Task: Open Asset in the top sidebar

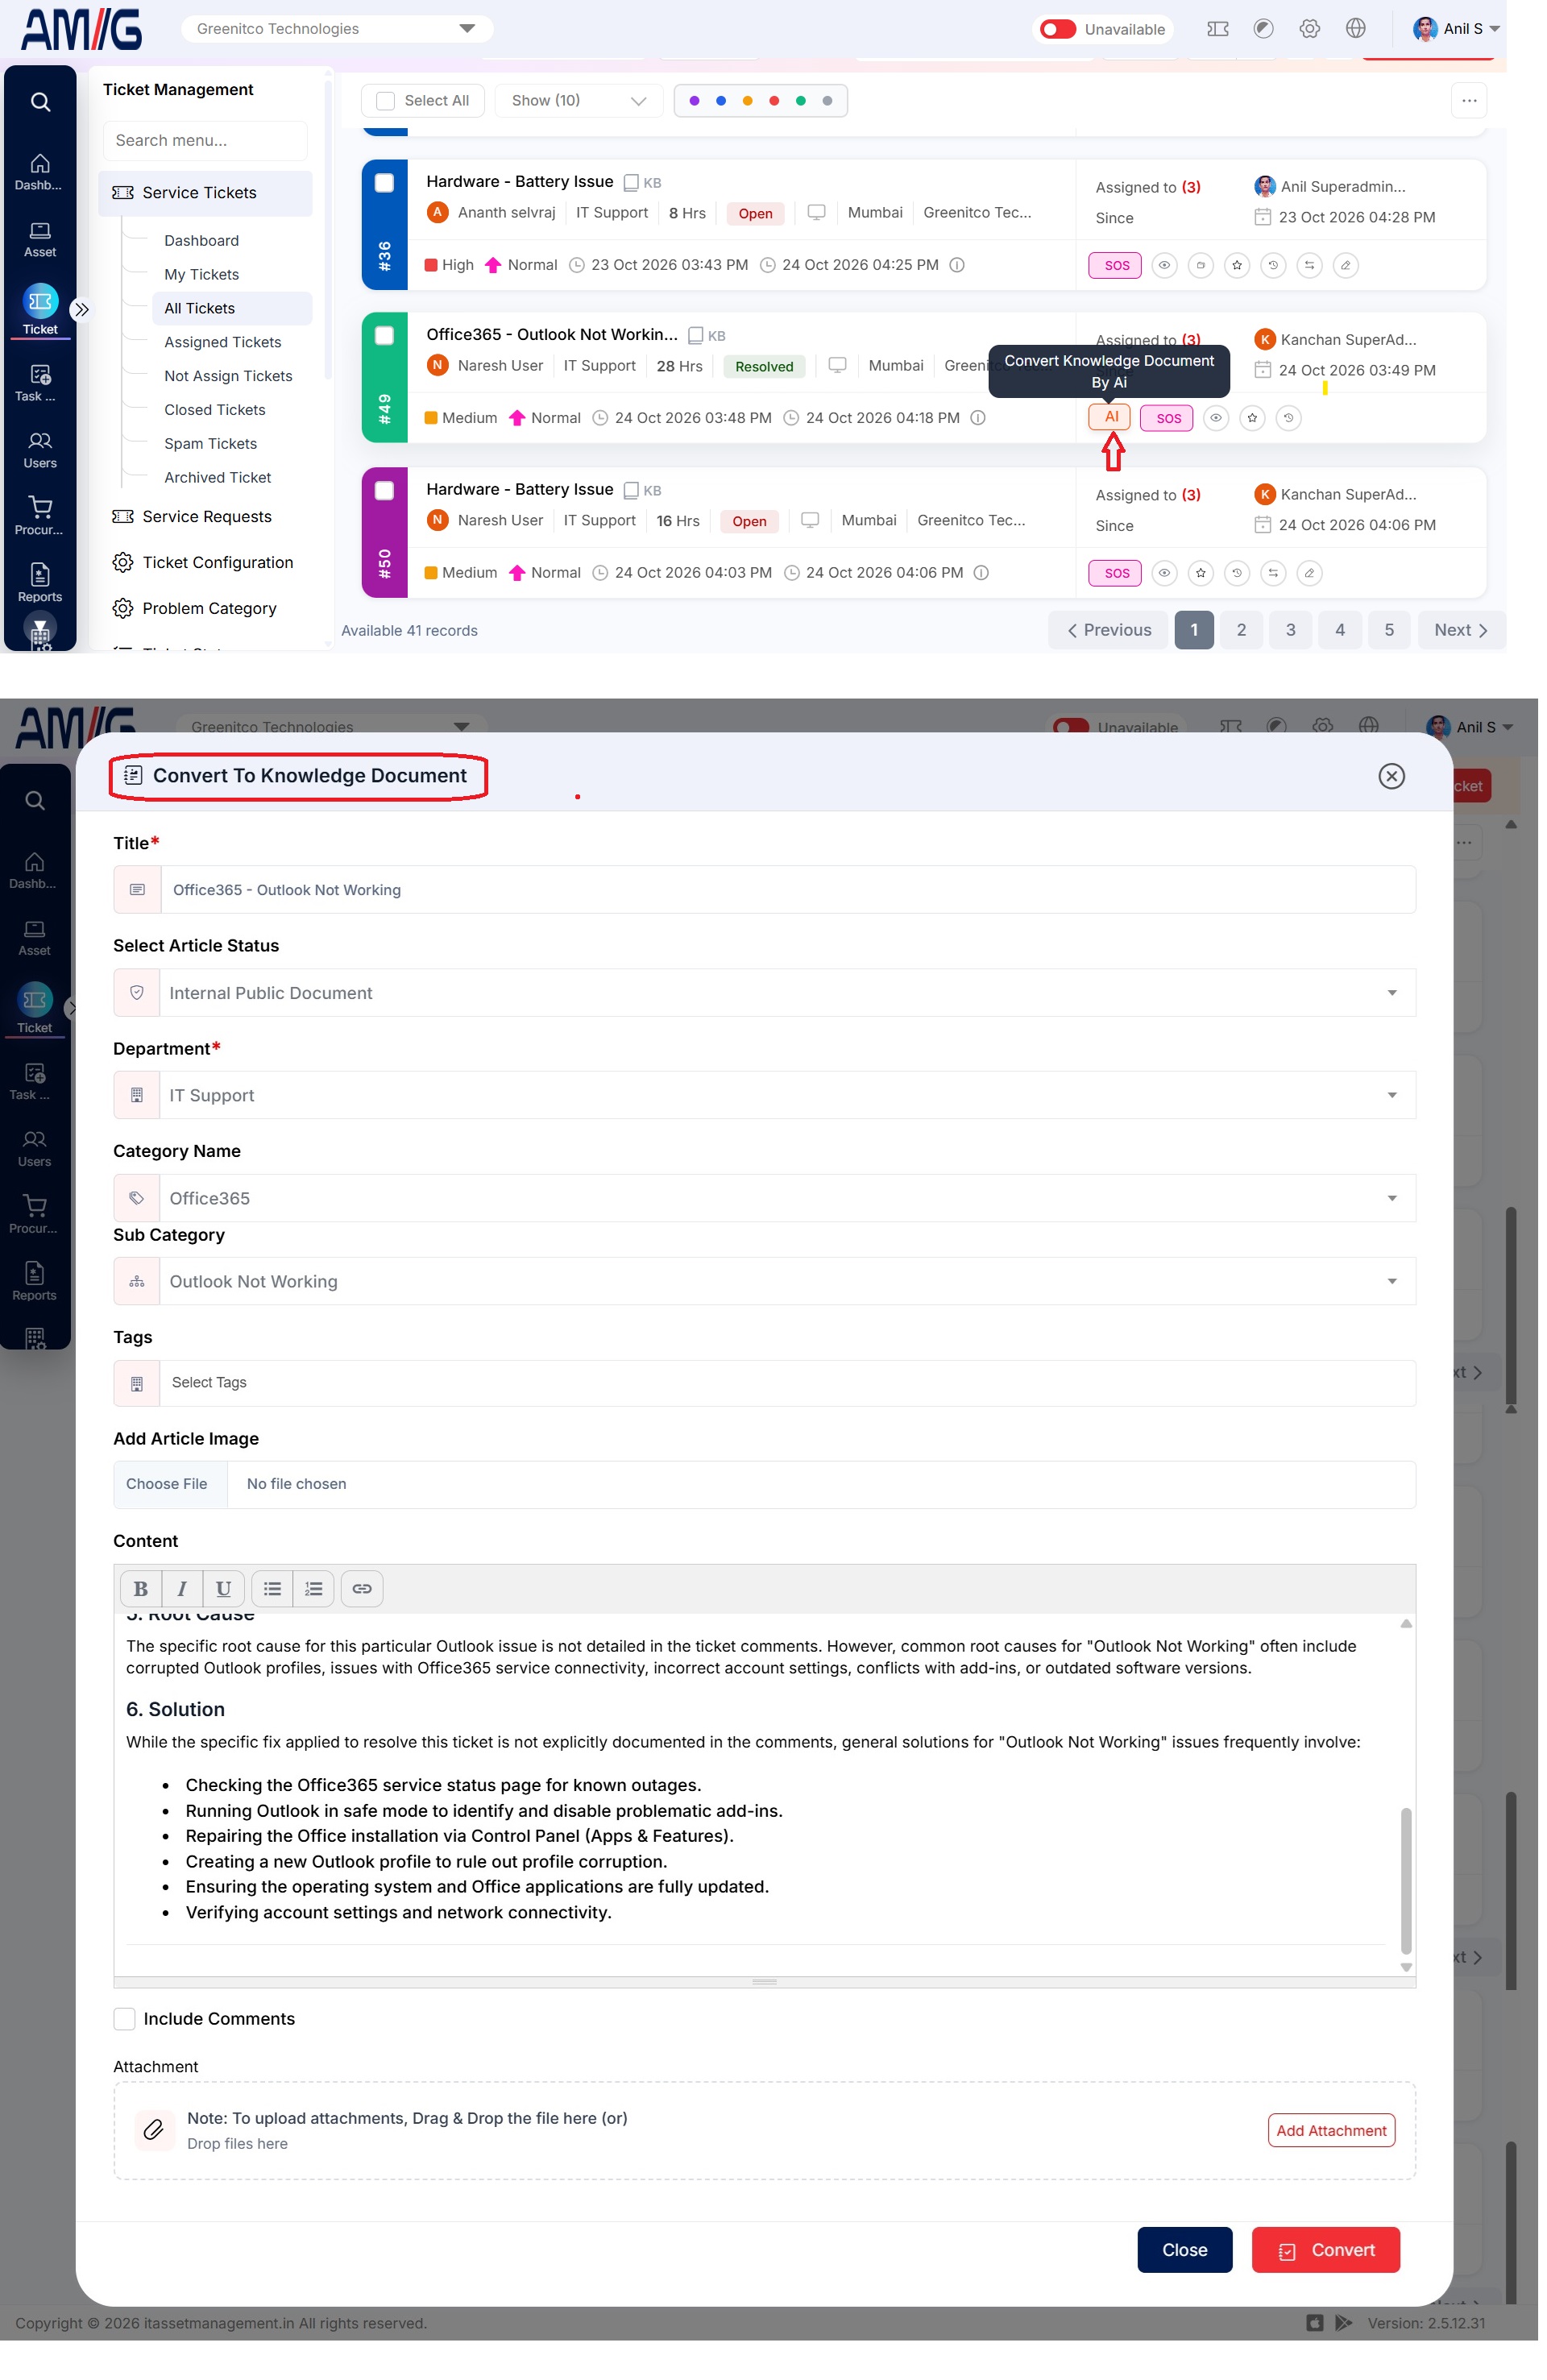Action: [40, 240]
